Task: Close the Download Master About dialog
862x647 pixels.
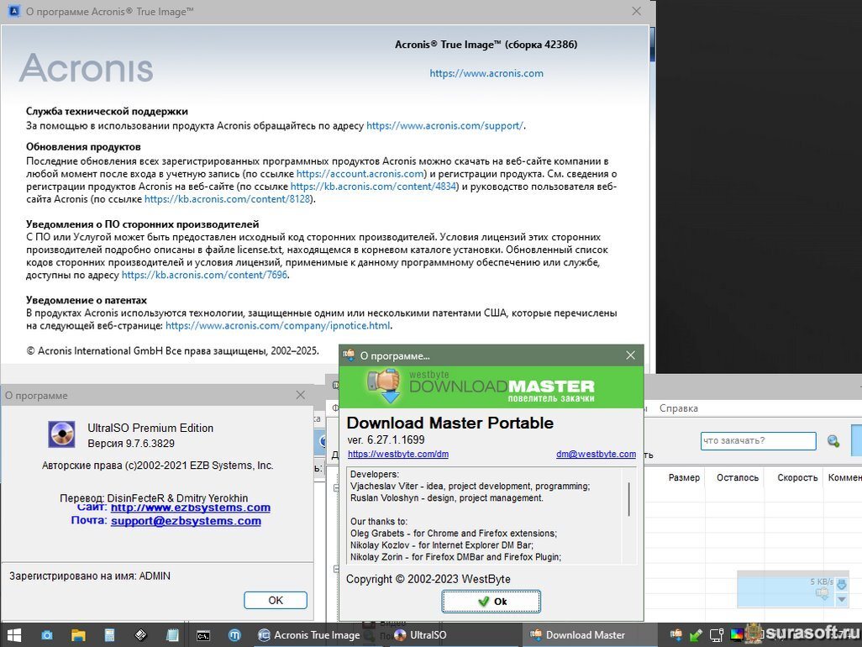Action: [x=631, y=355]
